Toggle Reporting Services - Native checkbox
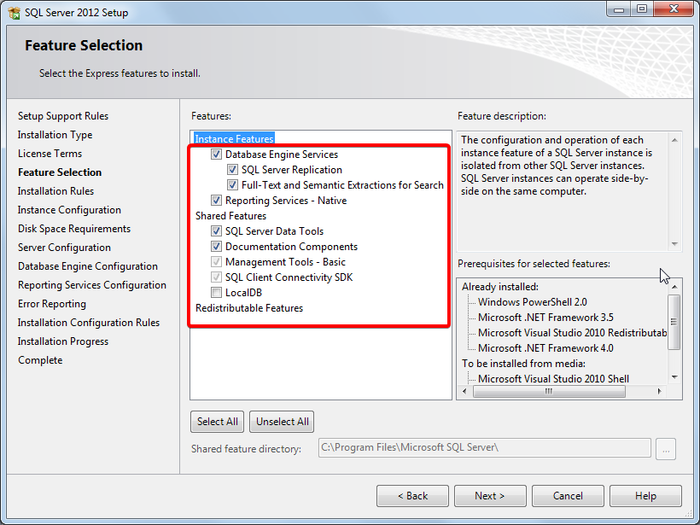The height and width of the screenshot is (525, 700). click(x=216, y=201)
